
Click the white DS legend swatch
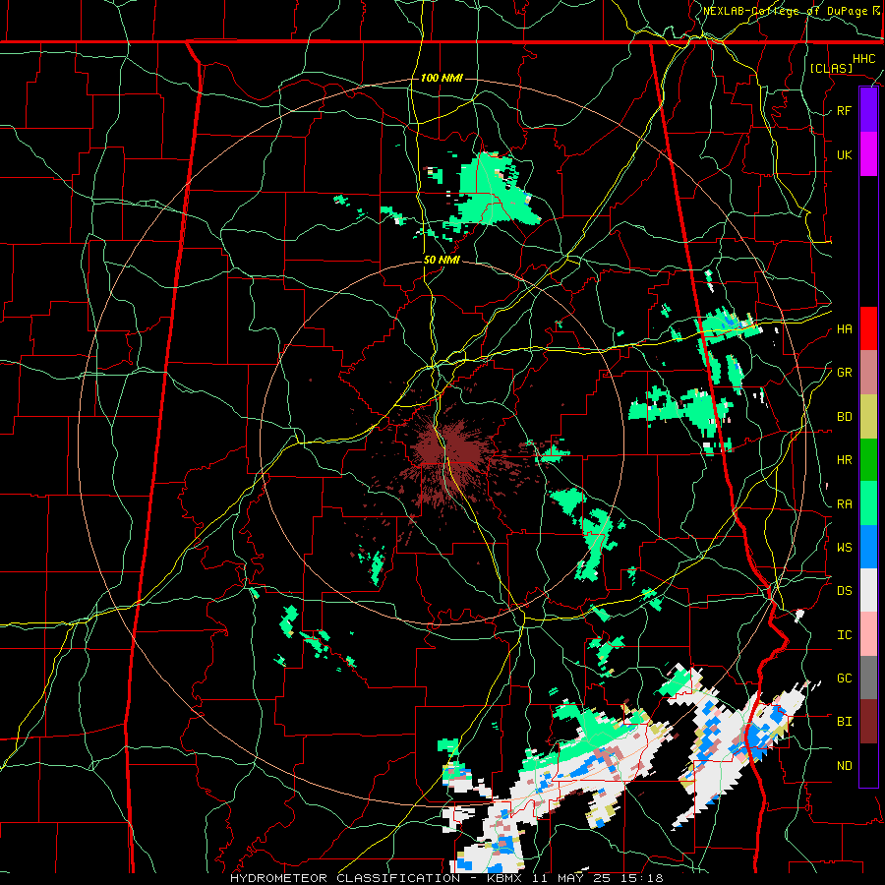tap(868, 590)
